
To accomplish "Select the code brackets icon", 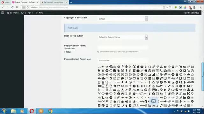I will (107, 78).
